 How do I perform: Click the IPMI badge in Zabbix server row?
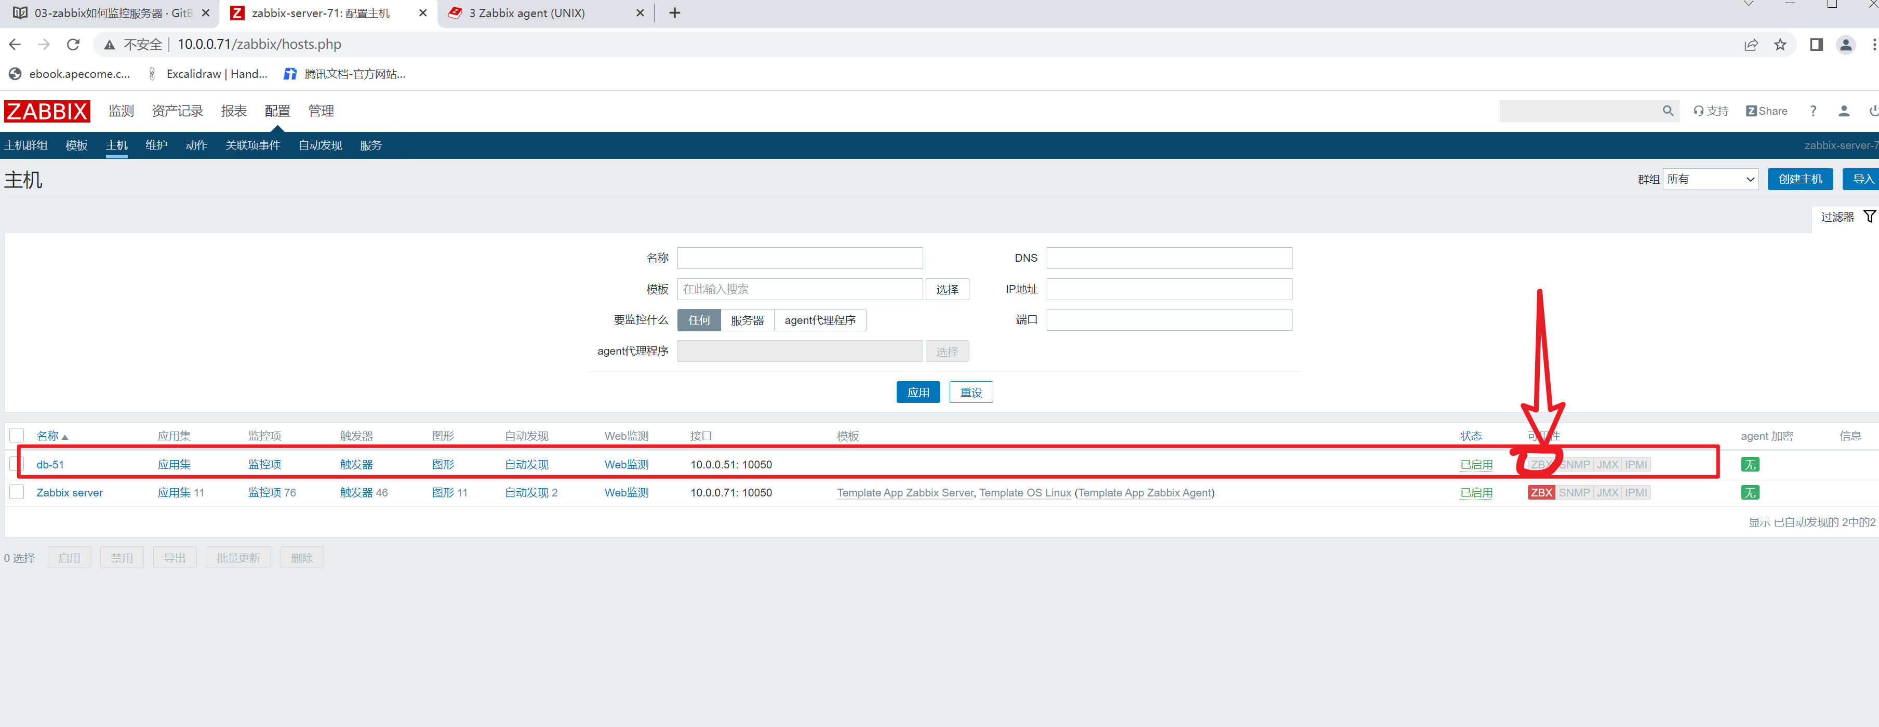1635,493
